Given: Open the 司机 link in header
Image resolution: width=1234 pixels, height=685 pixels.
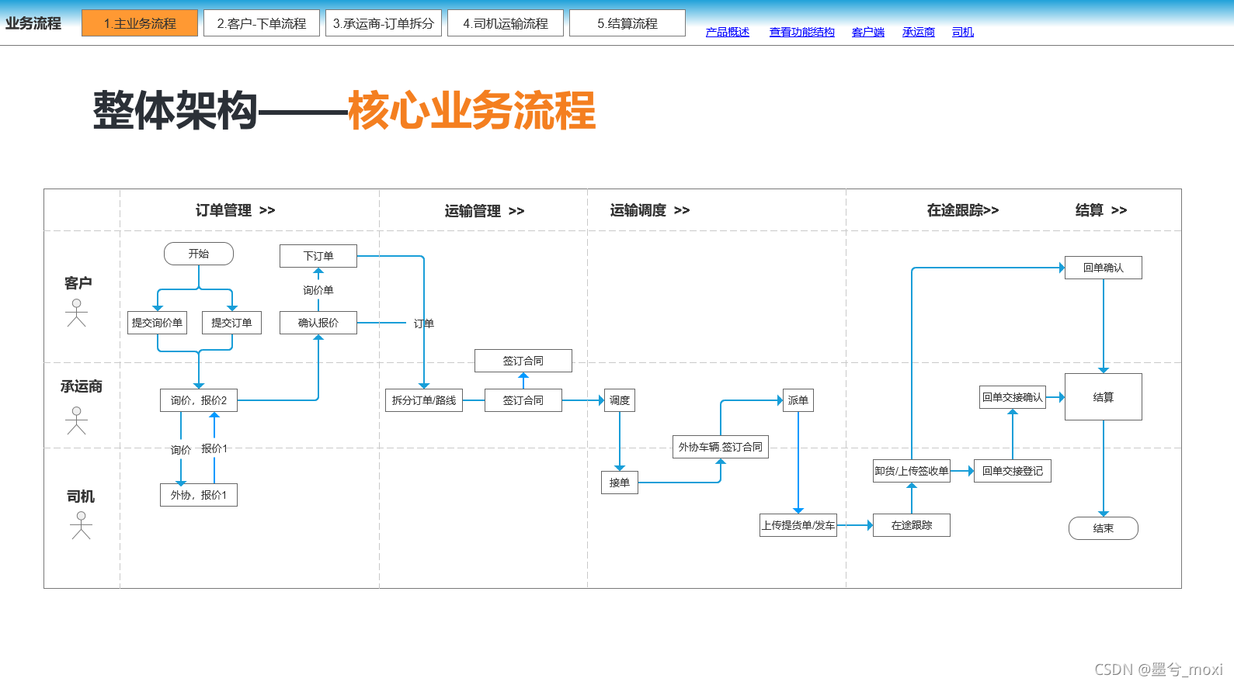Looking at the screenshot, I should click(963, 32).
